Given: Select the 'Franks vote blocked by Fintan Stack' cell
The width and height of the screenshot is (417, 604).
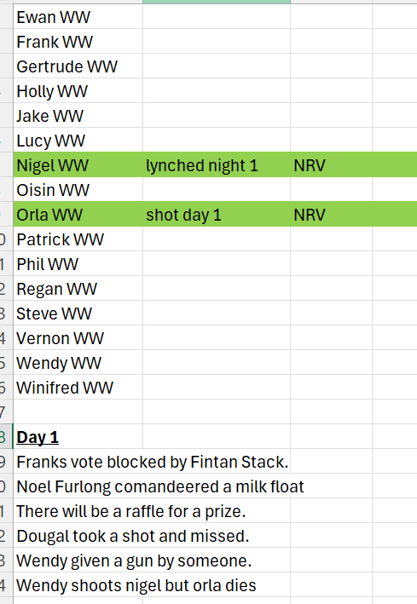Looking at the screenshot, I should (153, 462).
